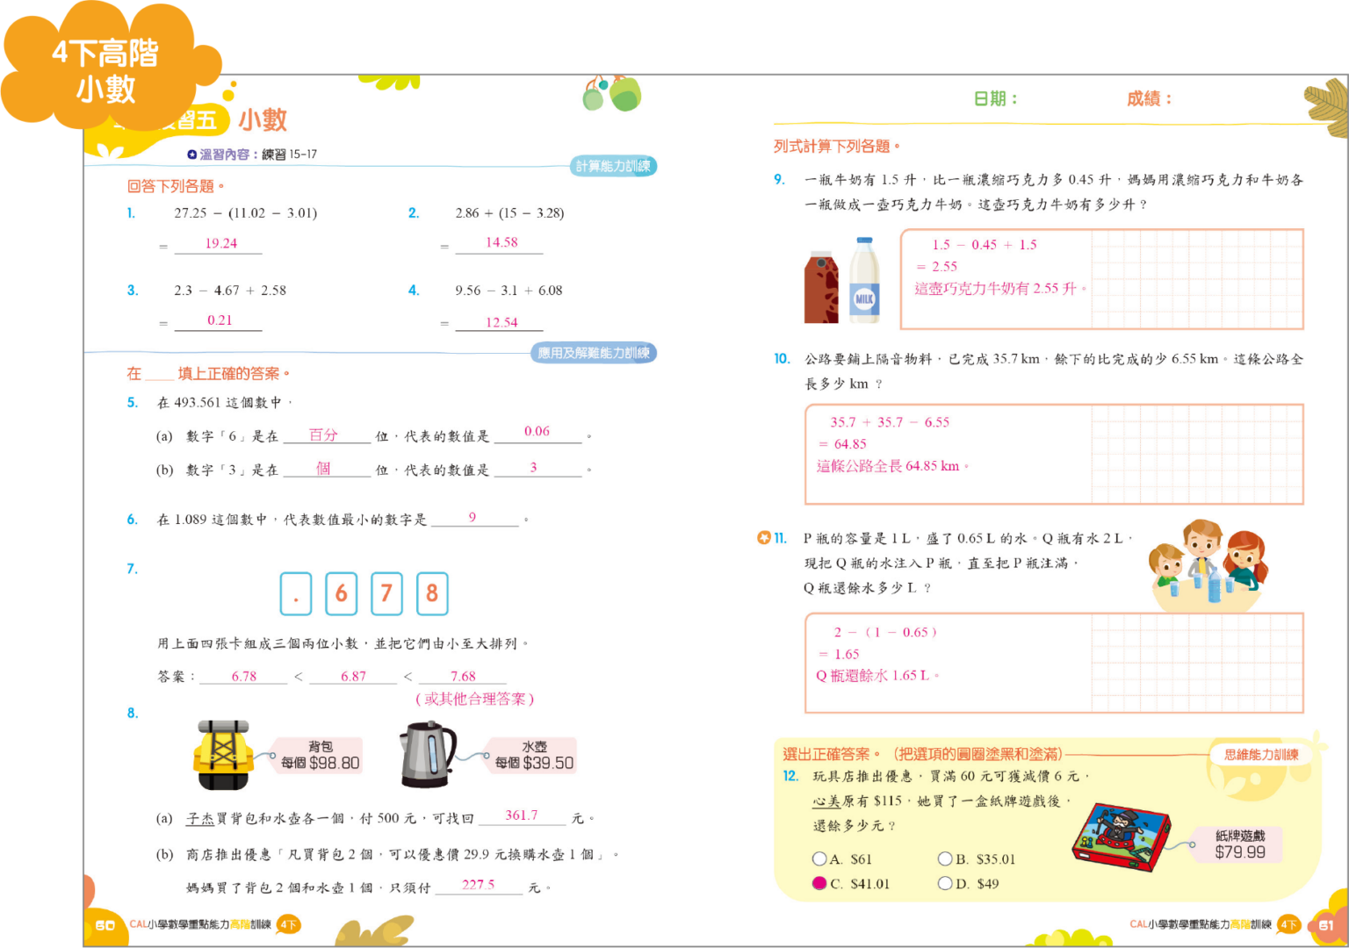
Task: Click the working box for question 9
Action: 1102,279
